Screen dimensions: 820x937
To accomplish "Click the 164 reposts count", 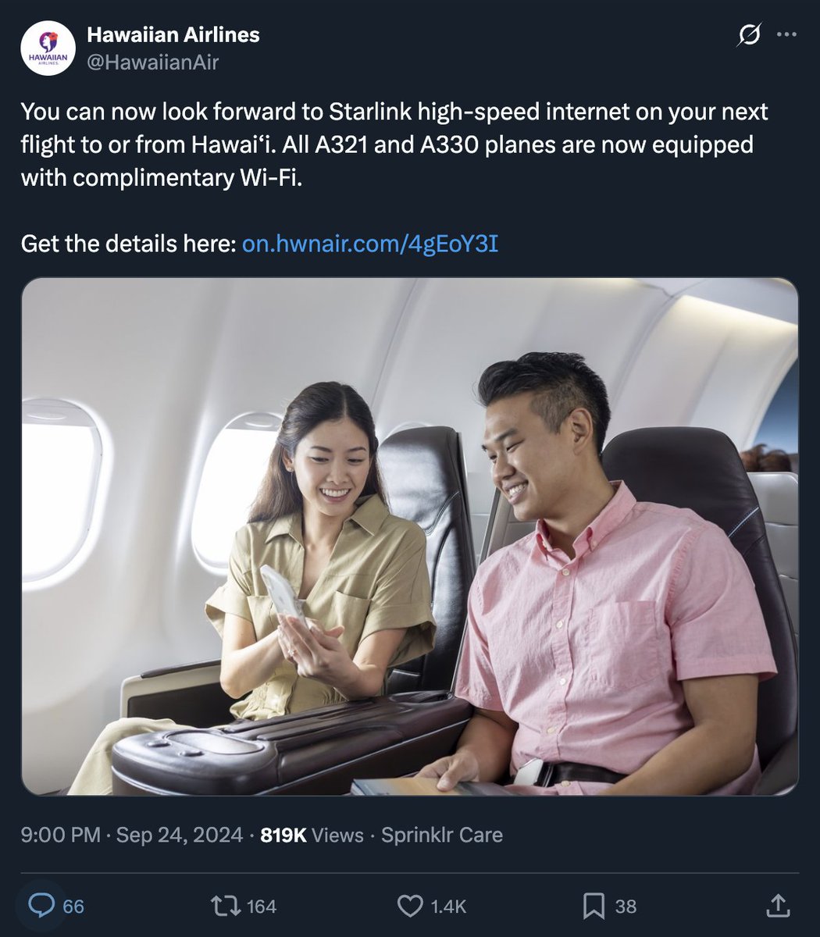I will click(x=262, y=907).
